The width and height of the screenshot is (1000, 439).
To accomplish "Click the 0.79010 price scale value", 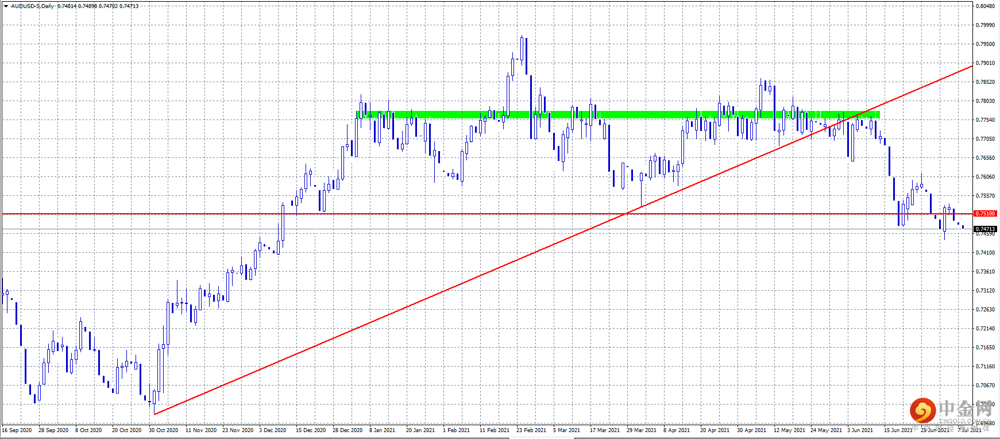I will pyautogui.click(x=986, y=63).
